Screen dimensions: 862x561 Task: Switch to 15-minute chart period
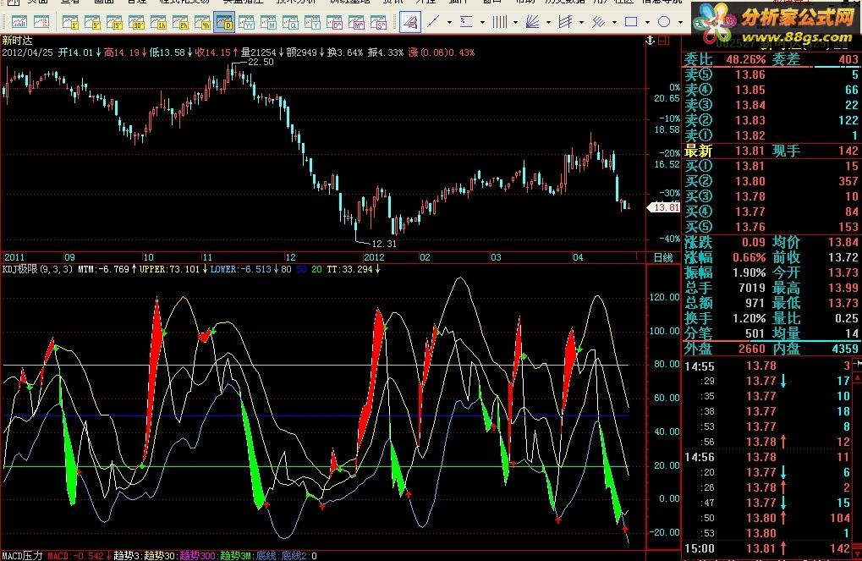pos(114,22)
